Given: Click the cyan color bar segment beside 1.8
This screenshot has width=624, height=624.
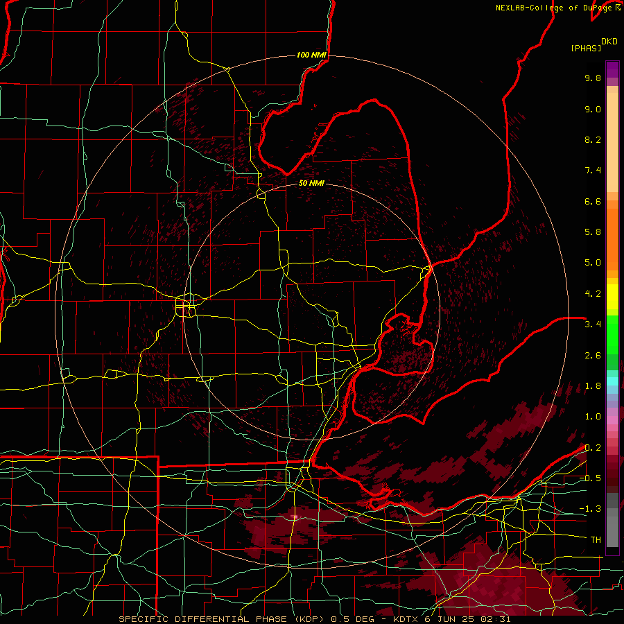Looking at the screenshot, I should click(x=612, y=381).
